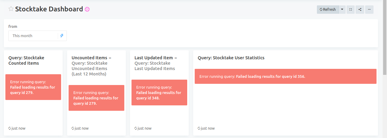This screenshot has height=138, width=387.
Task: Open the share dashboard icon
Action: coord(360,10)
